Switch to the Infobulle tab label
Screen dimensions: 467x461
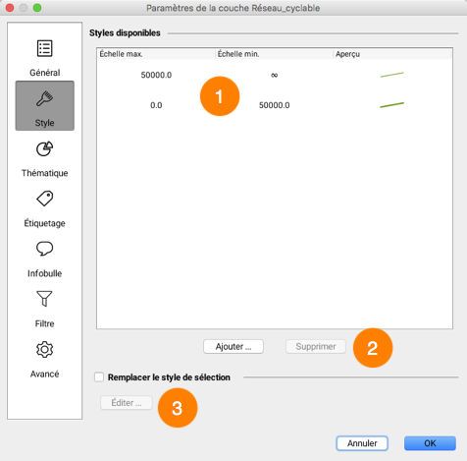(45, 273)
